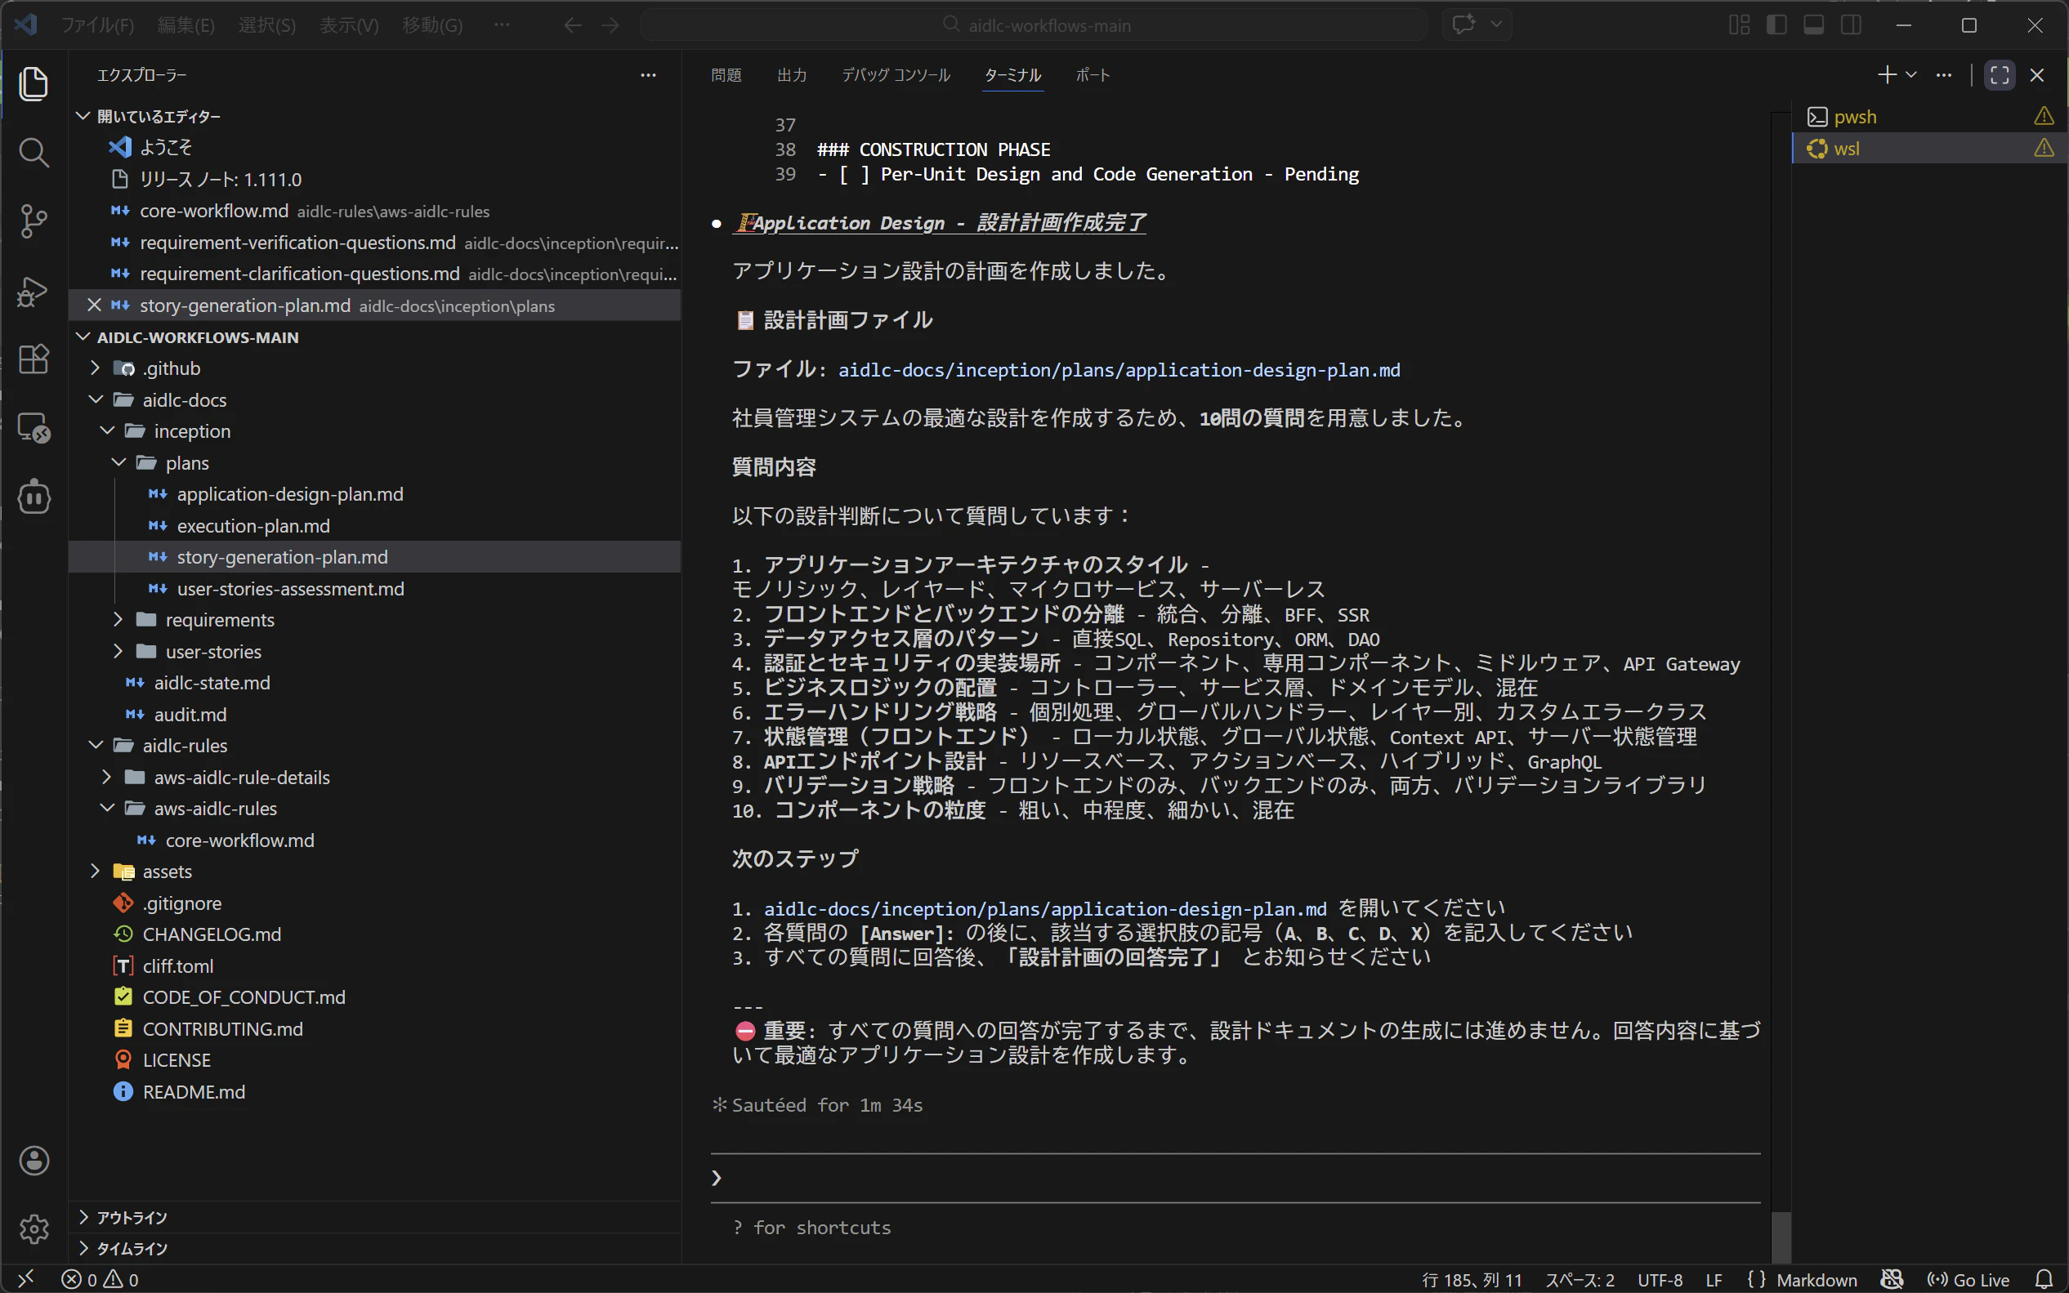Open the Explorer view in activity bar

coord(34,84)
